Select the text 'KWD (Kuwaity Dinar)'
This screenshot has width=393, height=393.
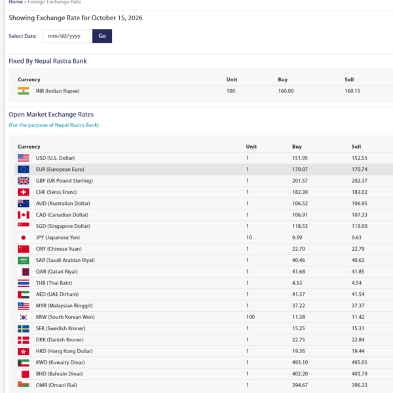coord(60,362)
